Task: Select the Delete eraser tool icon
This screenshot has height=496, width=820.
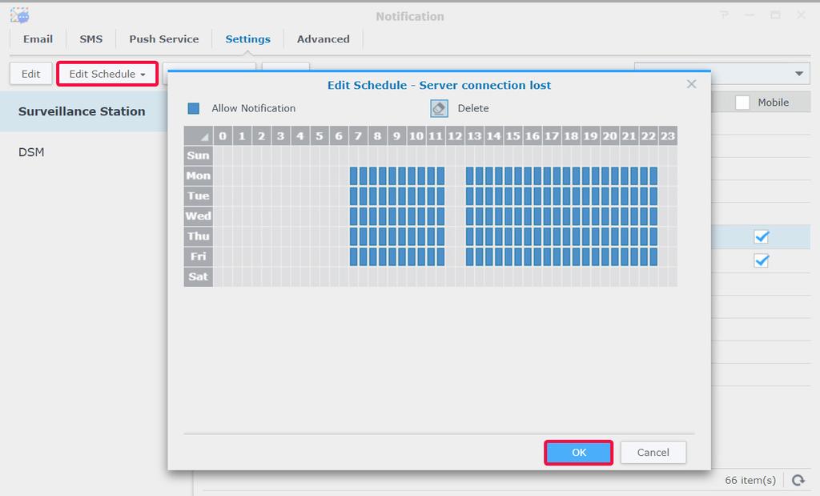Action: click(439, 108)
